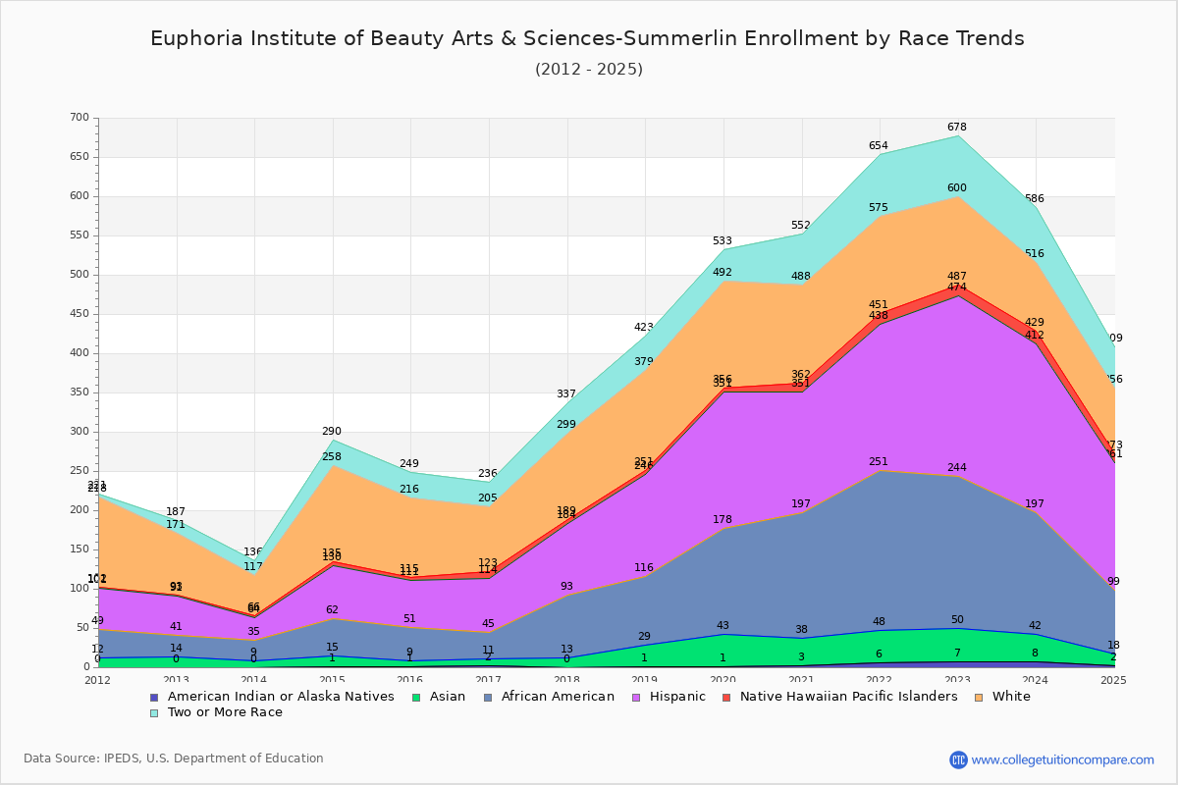Click the 116 data label for 2019
The height and width of the screenshot is (785, 1178).
644,568
